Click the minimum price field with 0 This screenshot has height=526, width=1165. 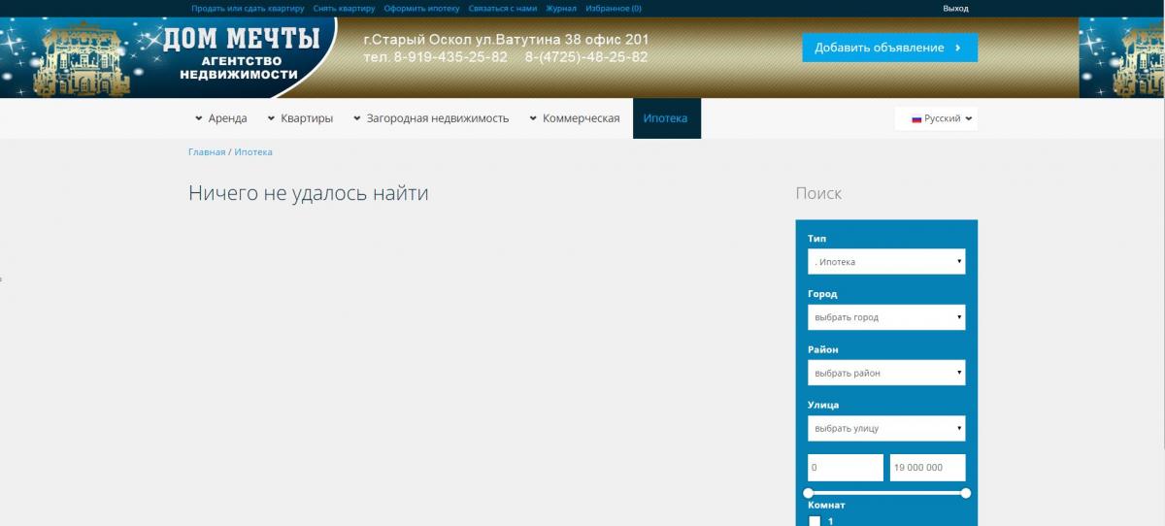[x=846, y=468]
